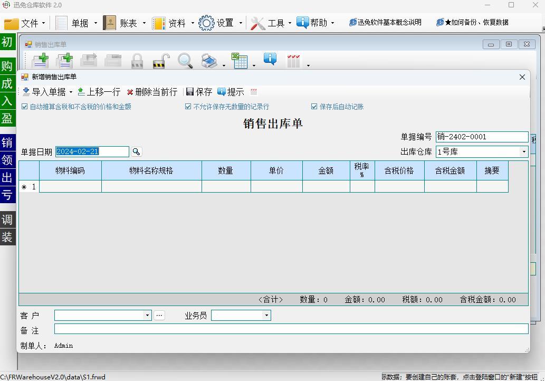Open the 客户 customer dropdown
545x381 pixels.
[x=147, y=316]
